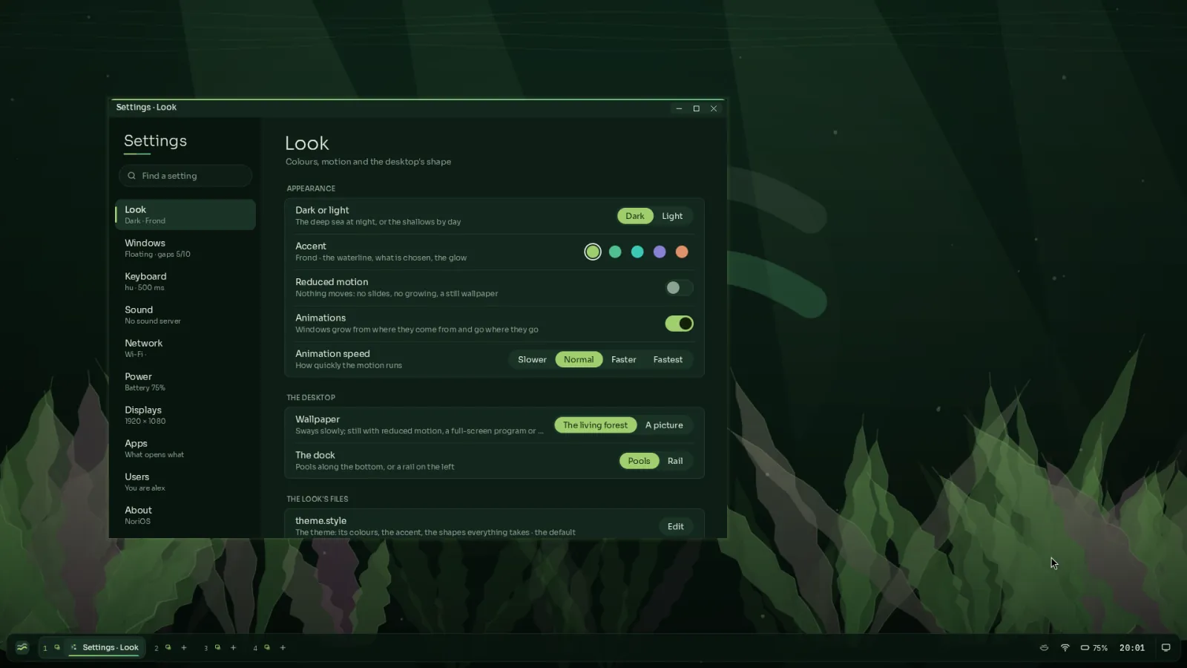Click the magnifier icon in the settings search
The image size is (1187, 668).
pos(131,176)
